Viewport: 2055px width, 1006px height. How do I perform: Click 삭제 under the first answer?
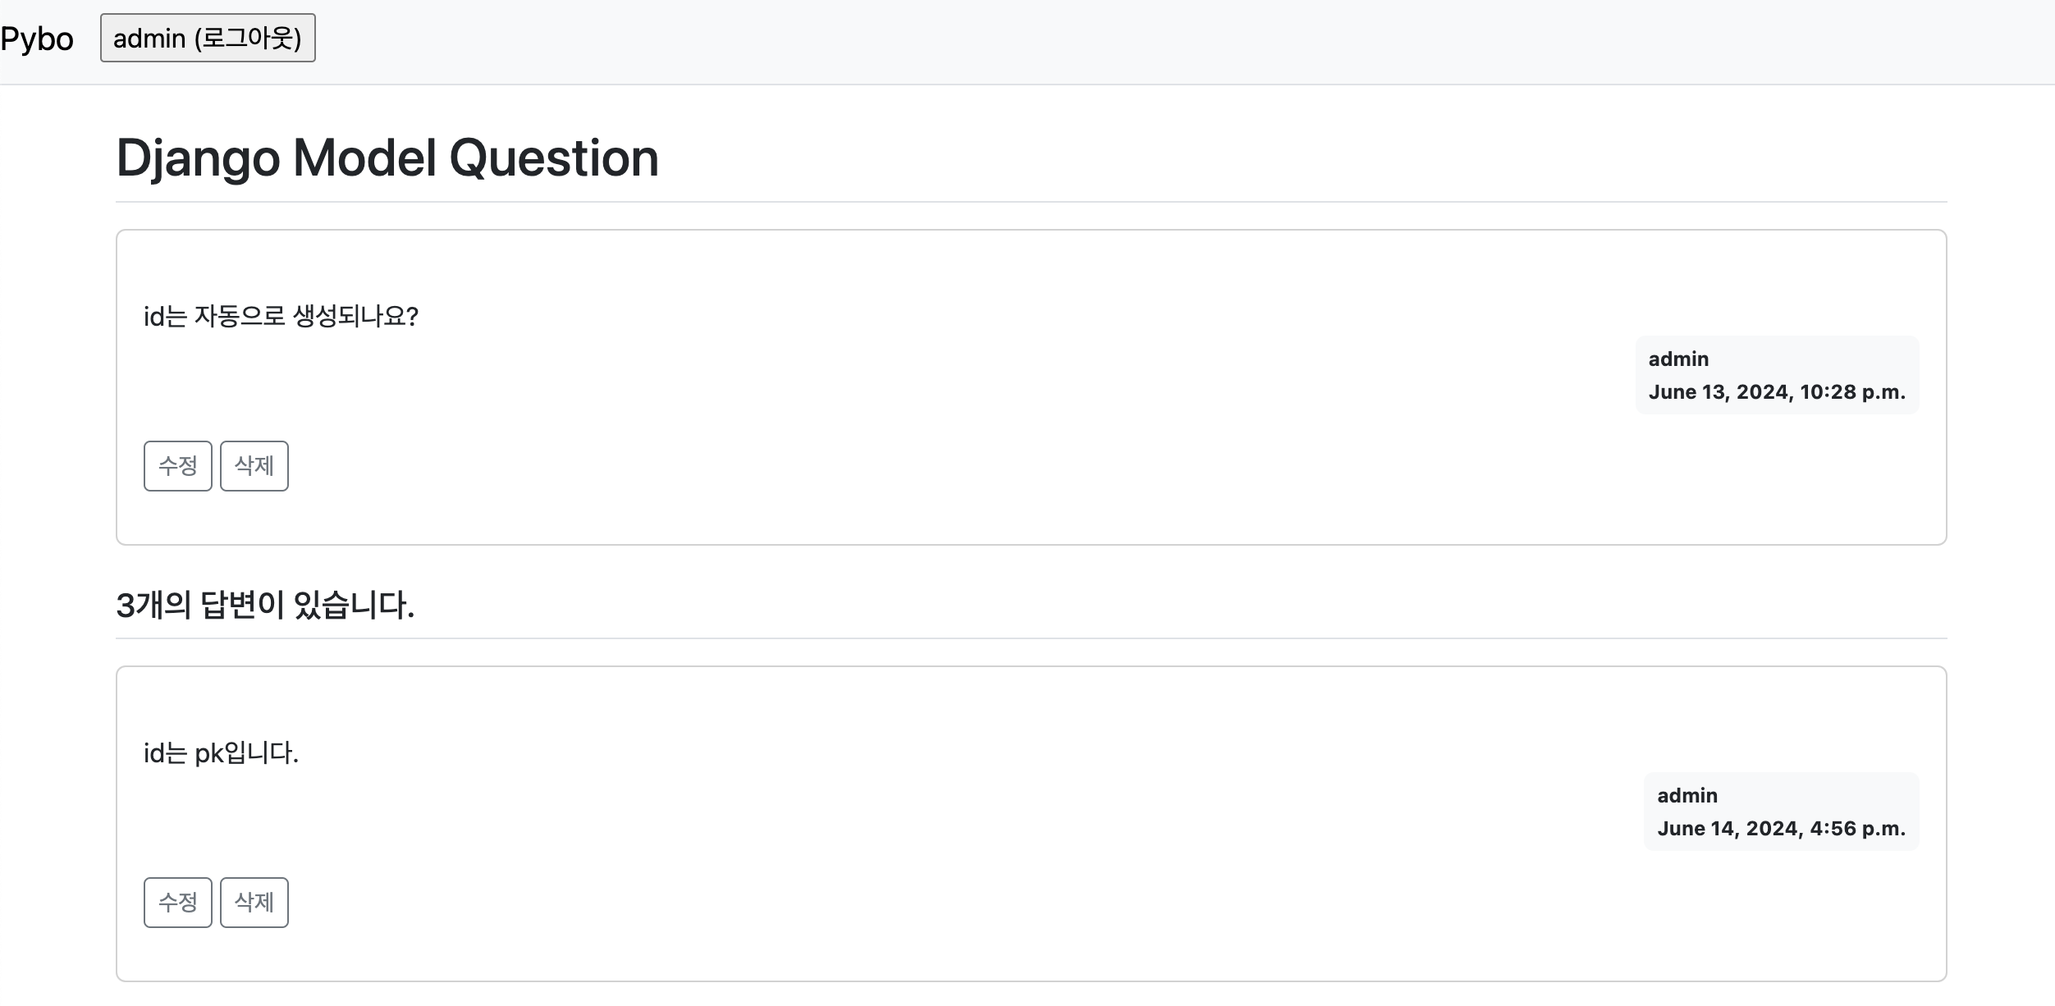254,903
